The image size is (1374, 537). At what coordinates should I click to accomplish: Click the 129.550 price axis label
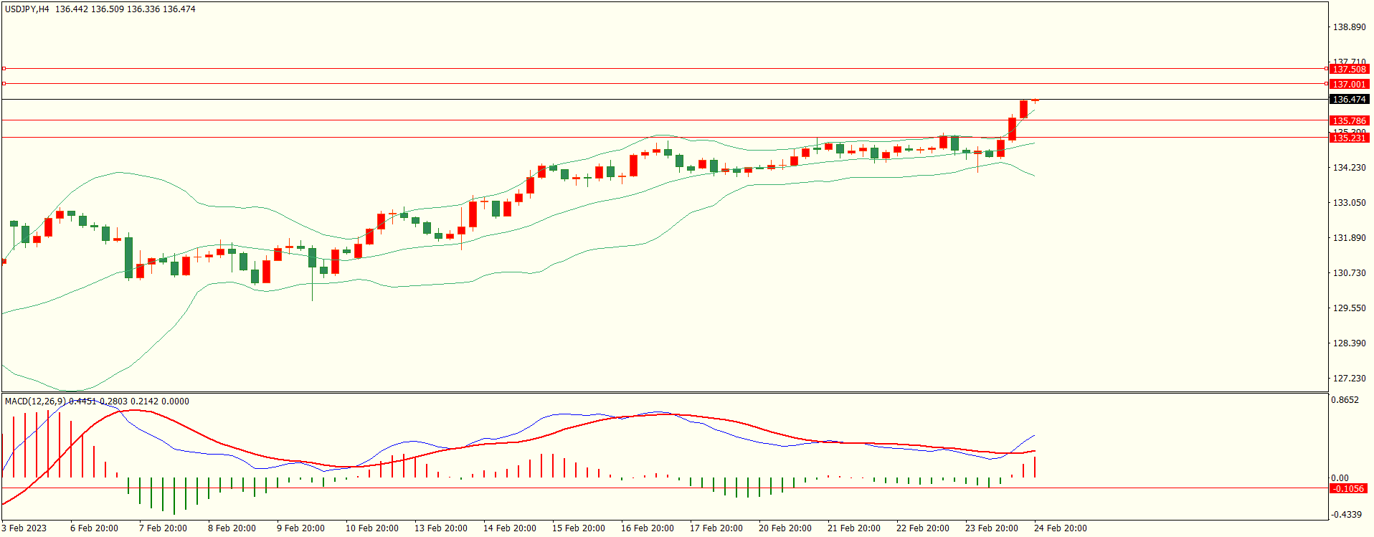tap(1349, 308)
